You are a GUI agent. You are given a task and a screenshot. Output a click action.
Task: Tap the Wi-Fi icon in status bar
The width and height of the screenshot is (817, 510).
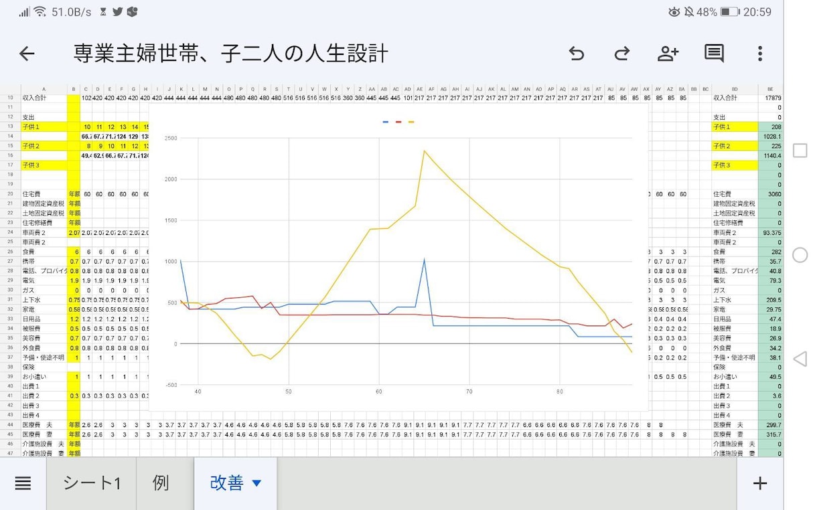[x=40, y=12]
